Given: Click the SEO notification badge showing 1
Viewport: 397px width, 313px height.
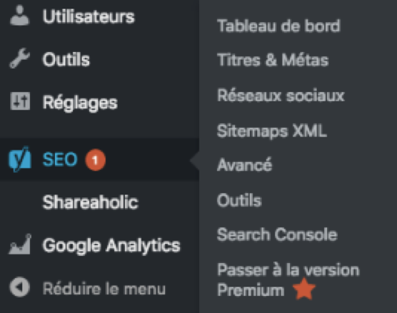Looking at the screenshot, I should point(96,160).
